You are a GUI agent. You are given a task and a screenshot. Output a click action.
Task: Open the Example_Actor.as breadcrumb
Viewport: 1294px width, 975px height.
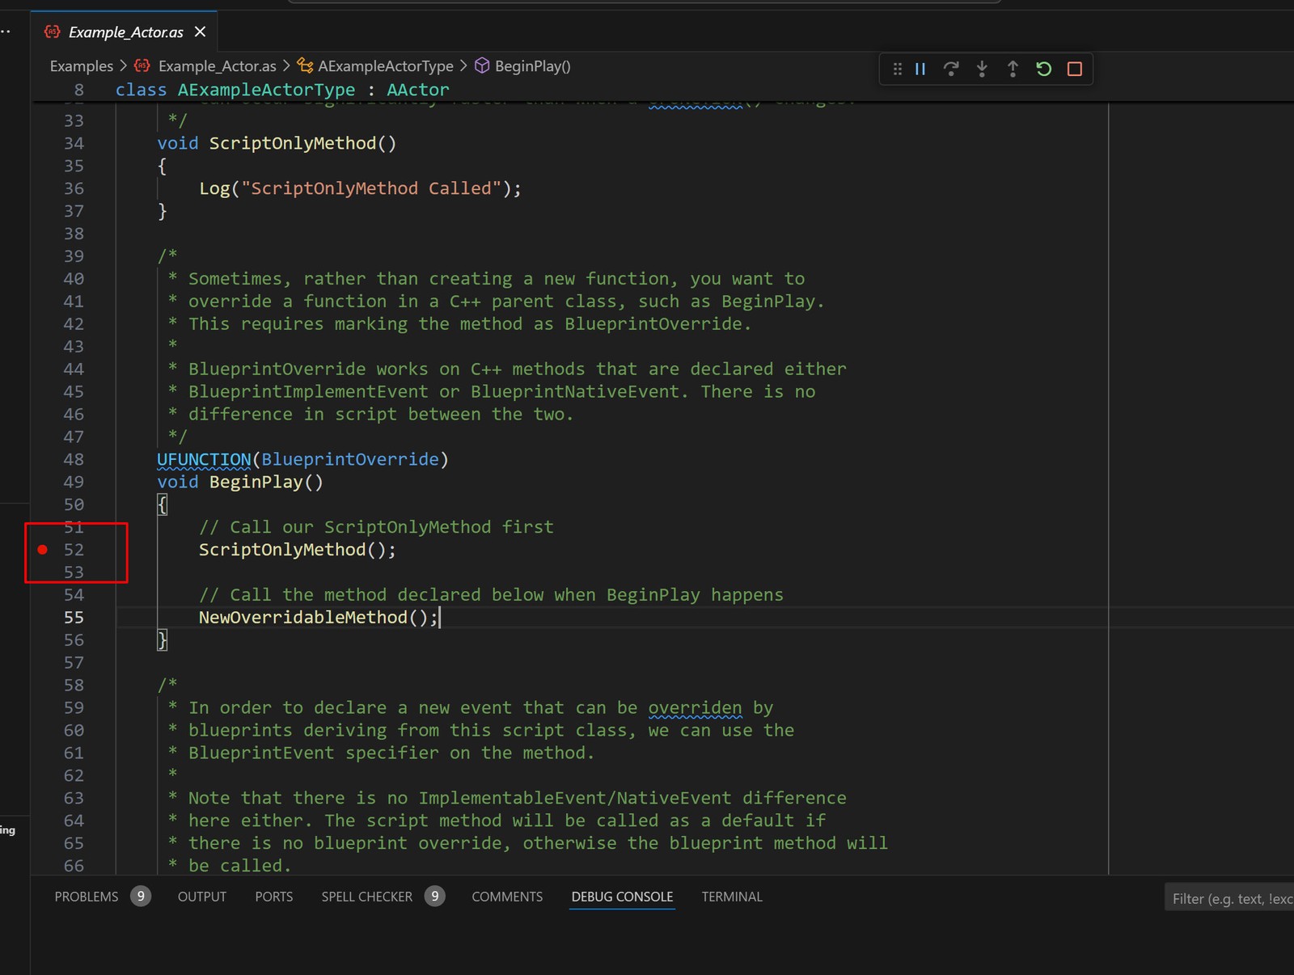pos(217,66)
